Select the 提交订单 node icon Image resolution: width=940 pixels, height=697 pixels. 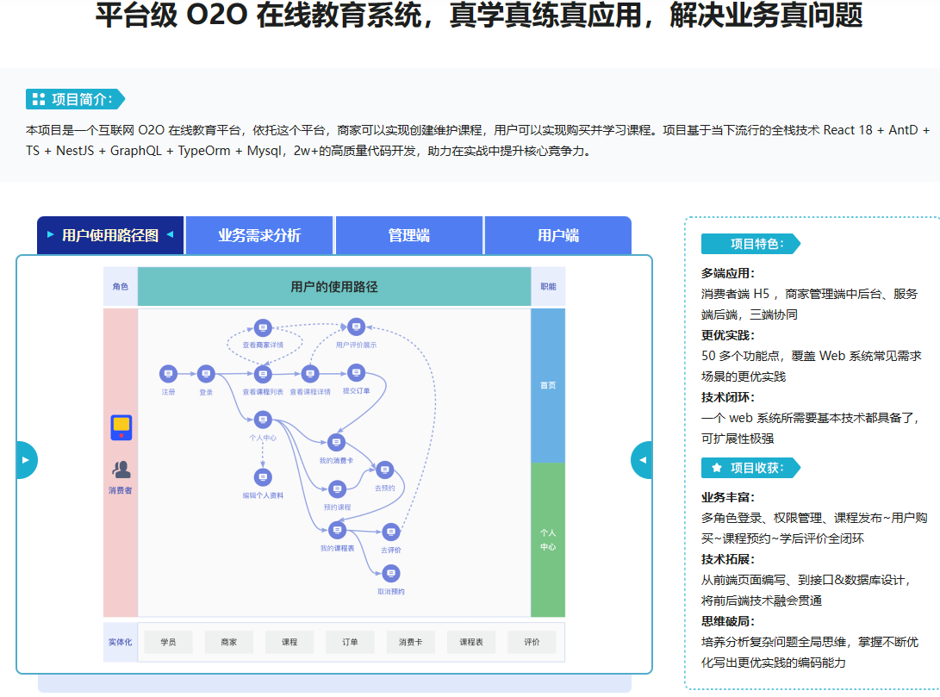[x=356, y=373]
